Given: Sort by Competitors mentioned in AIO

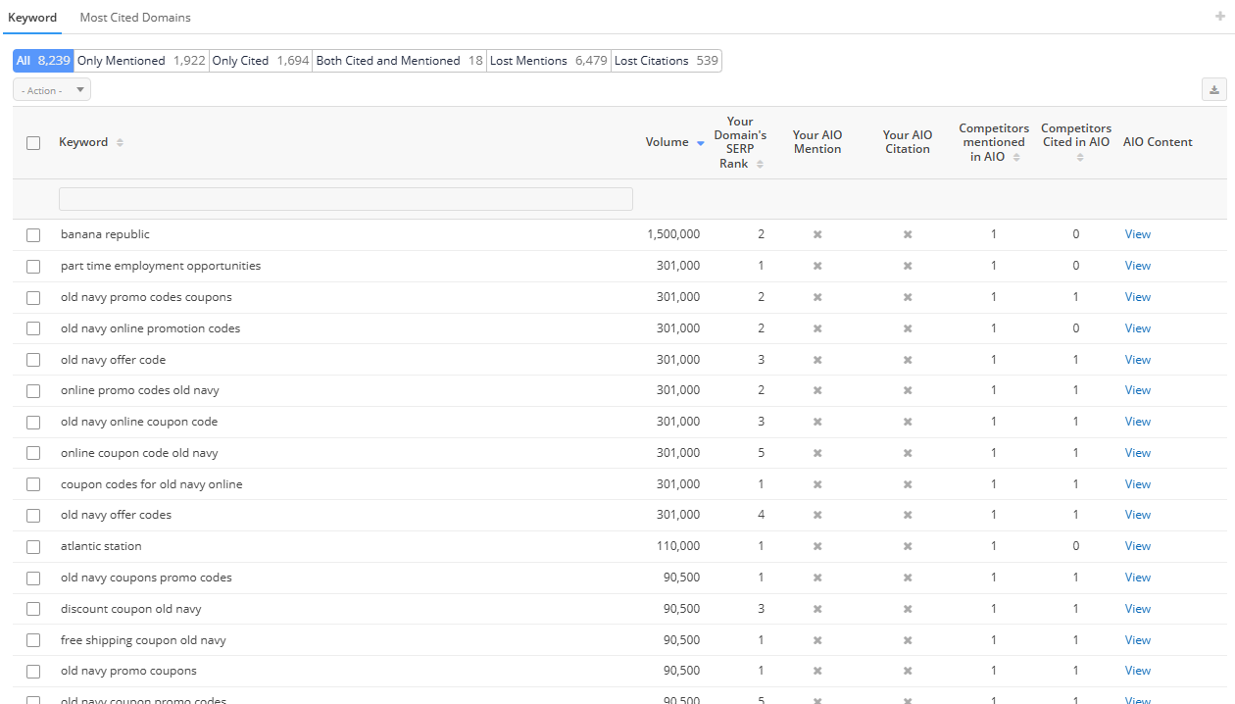Looking at the screenshot, I should [1016, 158].
